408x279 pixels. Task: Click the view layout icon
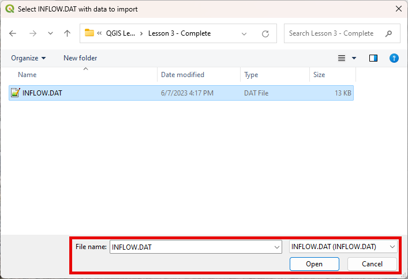[342, 58]
